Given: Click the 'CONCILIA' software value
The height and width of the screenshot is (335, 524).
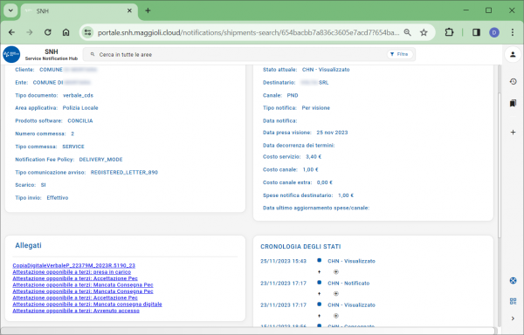Looking at the screenshot, I should coord(80,120).
